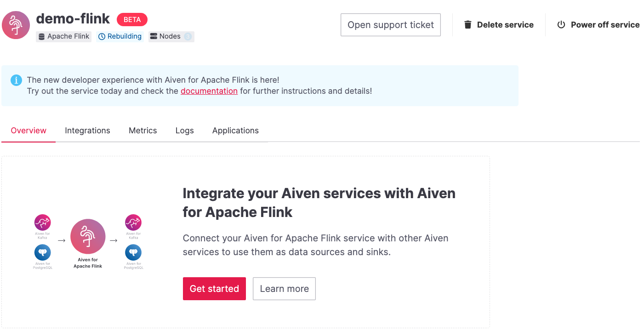Open the documentation link
644x331 pixels.
(209, 91)
